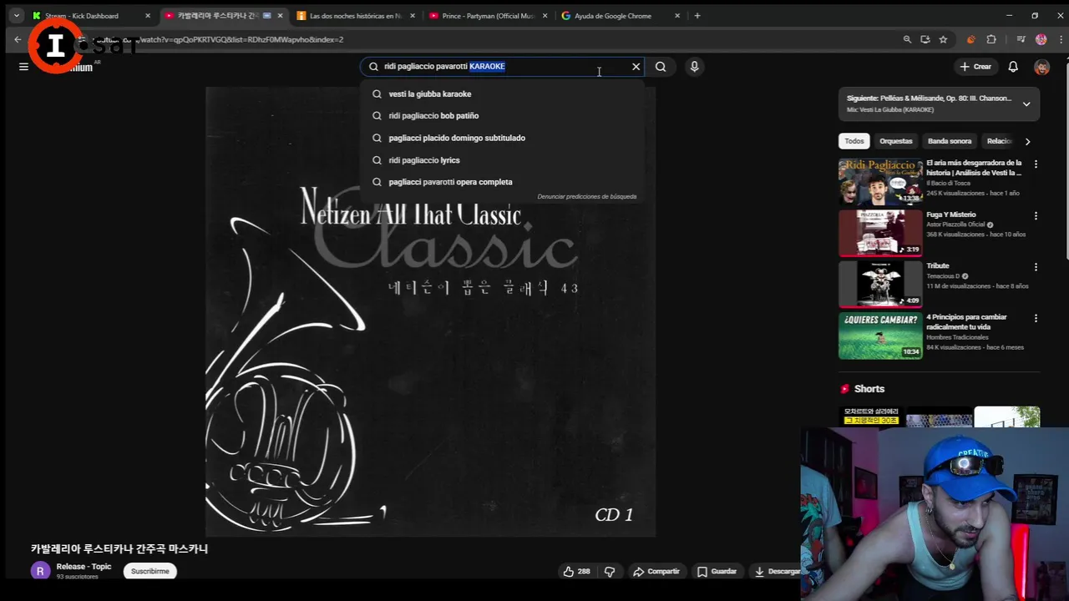Open the media control music icon in Chrome
Screen dimensions: 1069x601
tap(1021, 39)
